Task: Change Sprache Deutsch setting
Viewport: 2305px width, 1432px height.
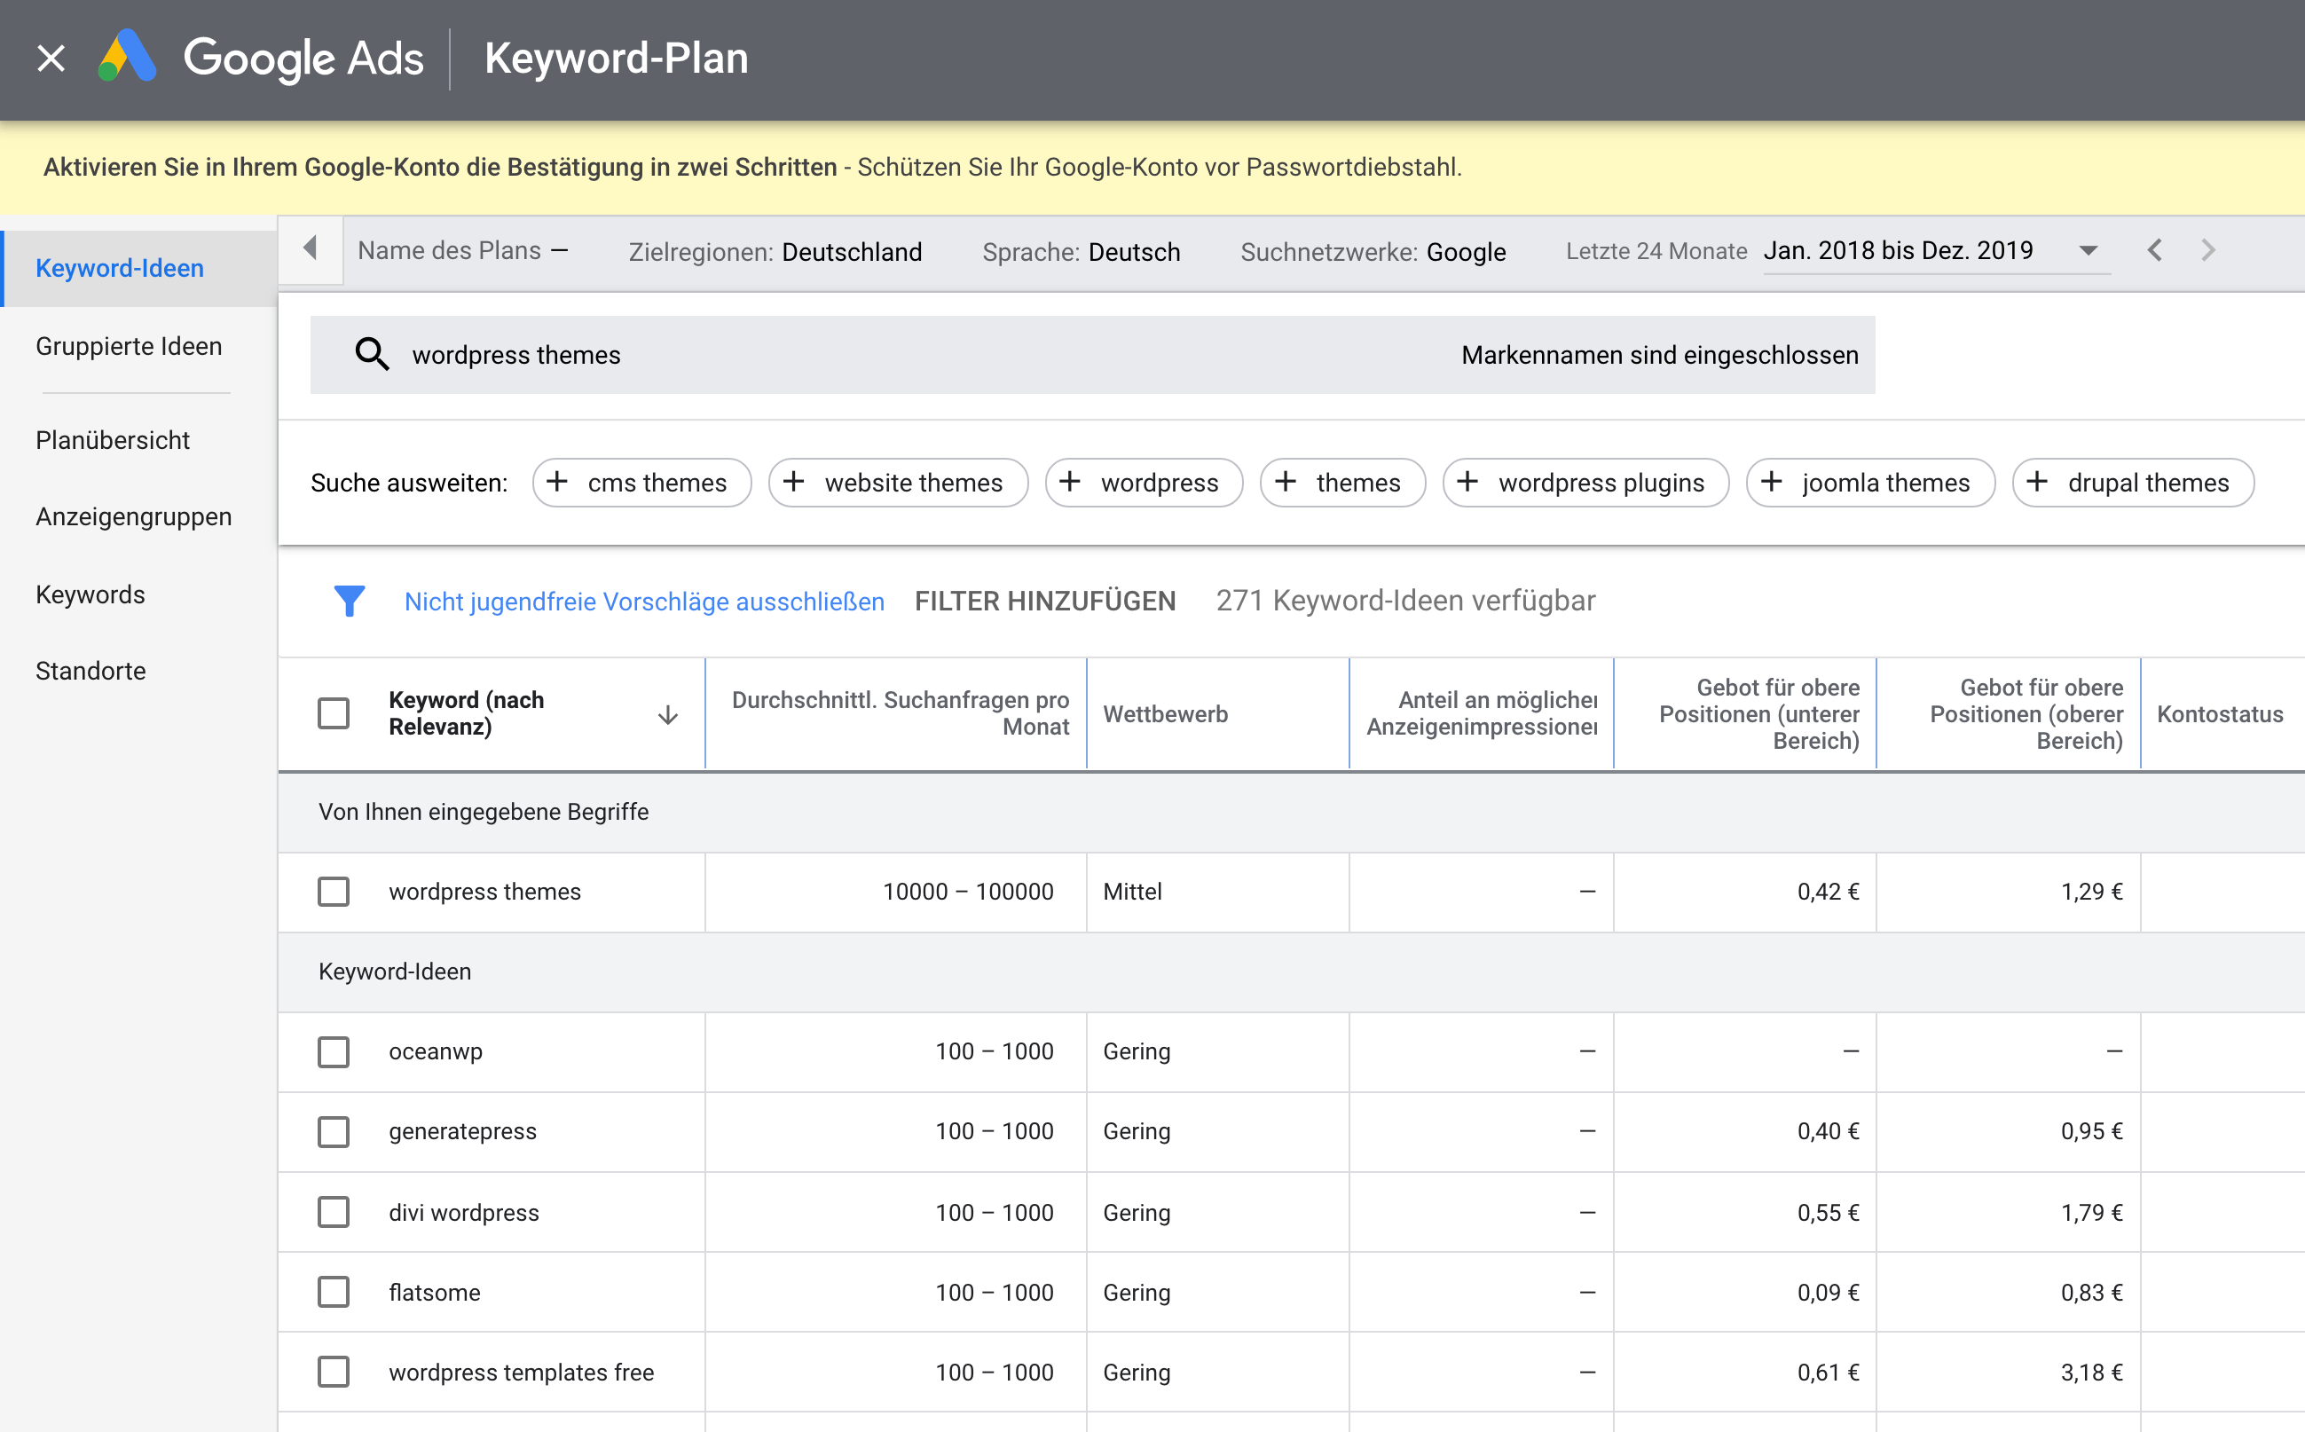Action: pyautogui.click(x=1081, y=252)
